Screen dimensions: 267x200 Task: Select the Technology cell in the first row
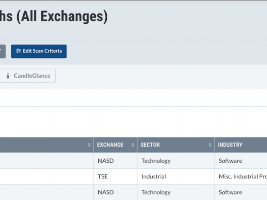(176, 161)
